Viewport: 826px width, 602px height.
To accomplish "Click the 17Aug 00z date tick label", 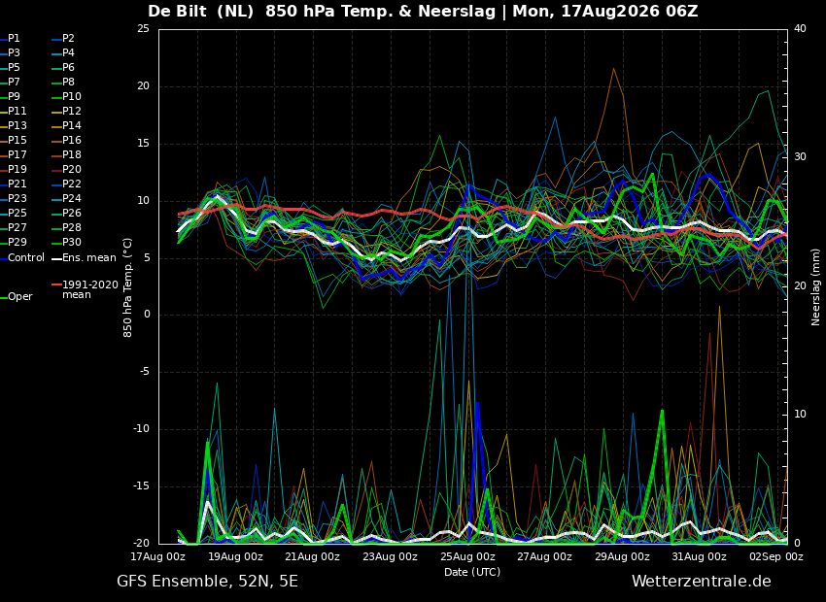I will [158, 556].
